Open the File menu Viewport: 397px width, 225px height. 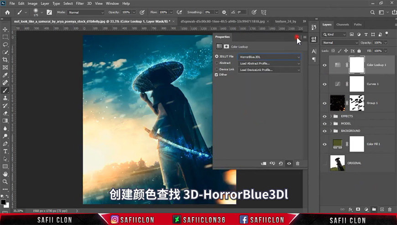[12, 4]
